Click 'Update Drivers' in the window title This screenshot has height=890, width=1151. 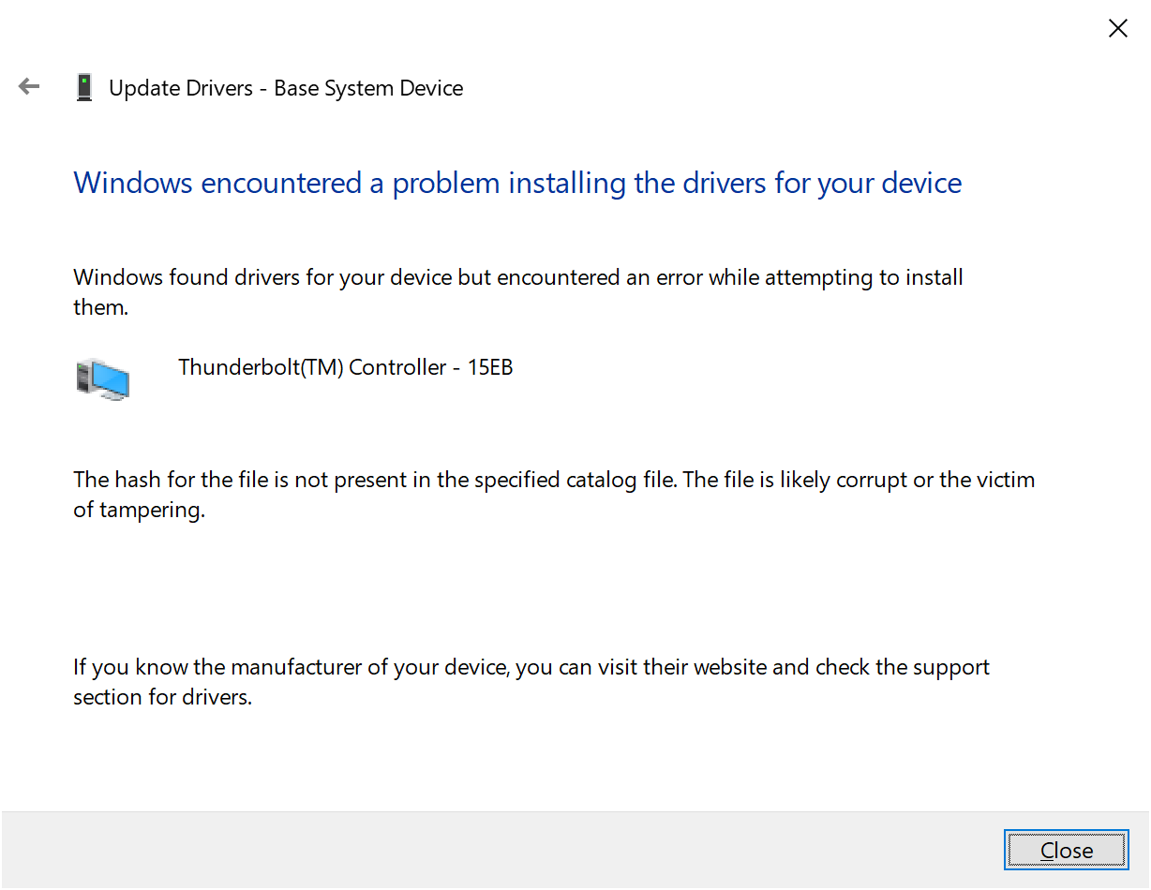pyautogui.click(x=181, y=88)
